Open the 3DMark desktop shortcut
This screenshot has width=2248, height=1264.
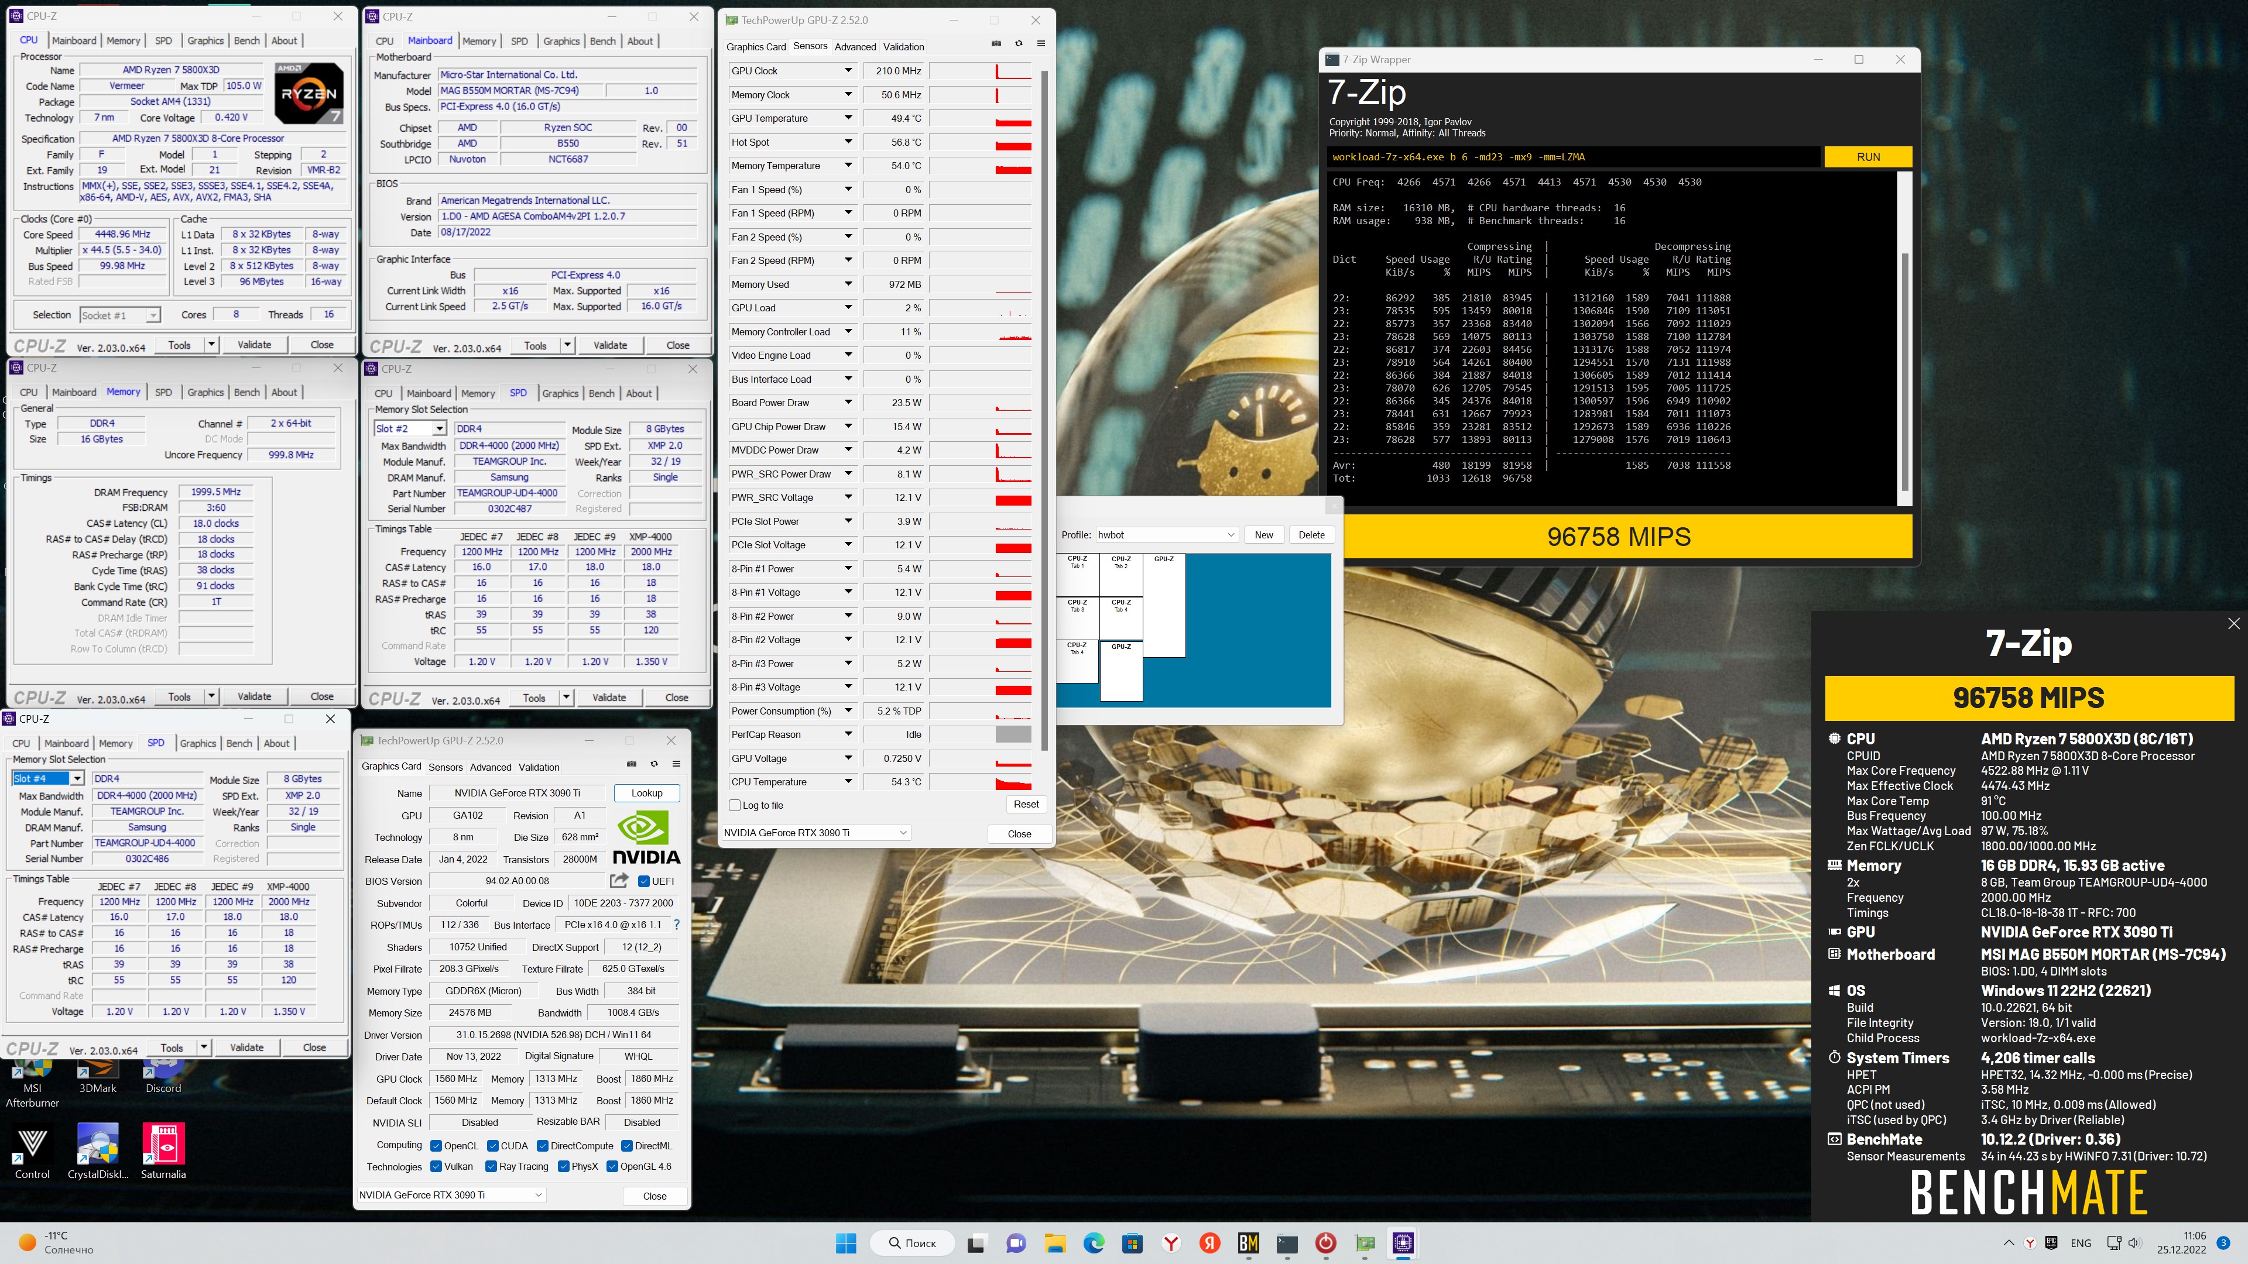click(x=98, y=1077)
